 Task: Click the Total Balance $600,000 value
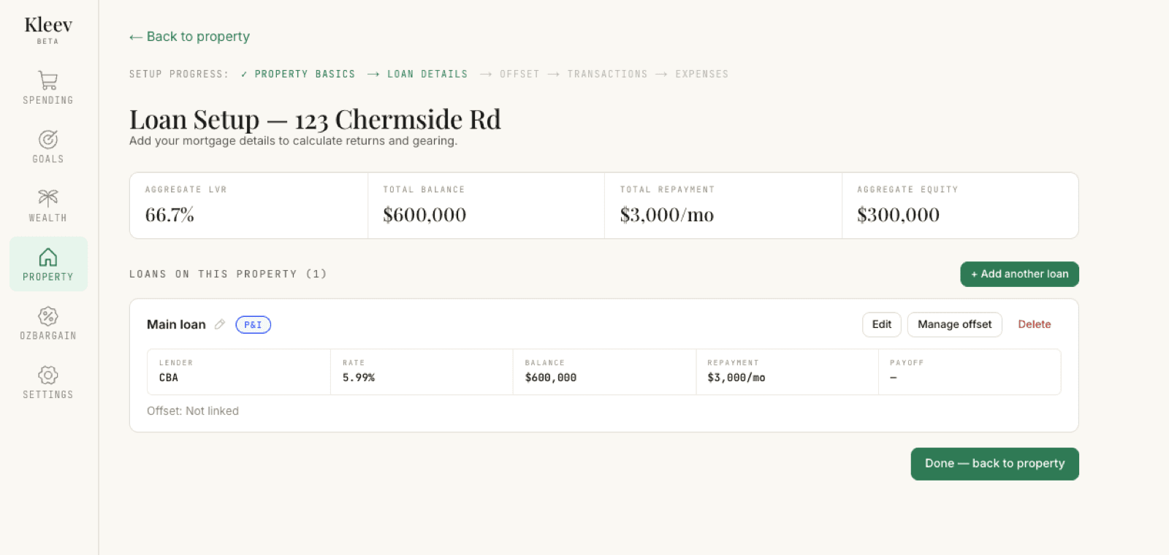click(x=424, y=215)
